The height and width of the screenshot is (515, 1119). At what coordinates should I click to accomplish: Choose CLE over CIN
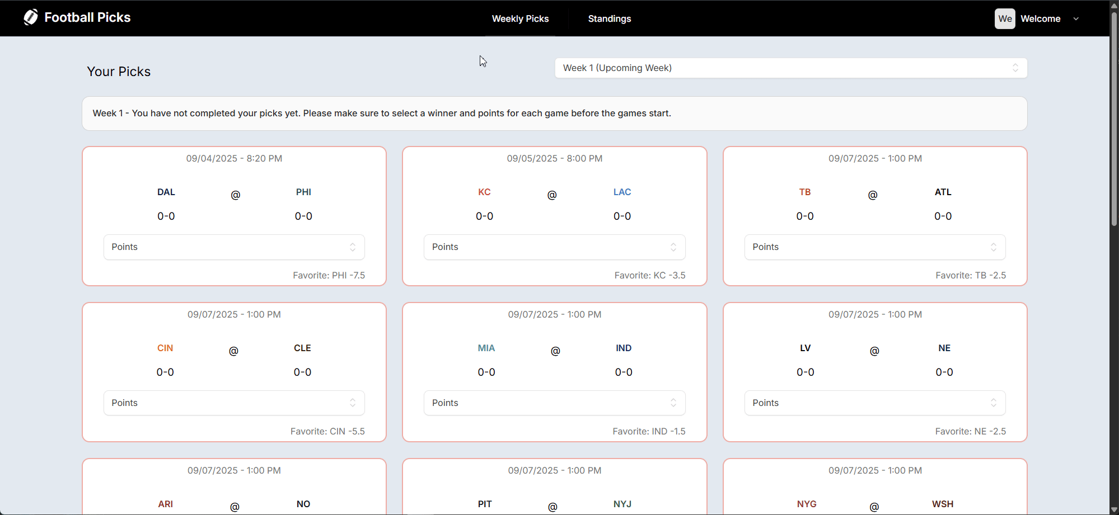302,348
